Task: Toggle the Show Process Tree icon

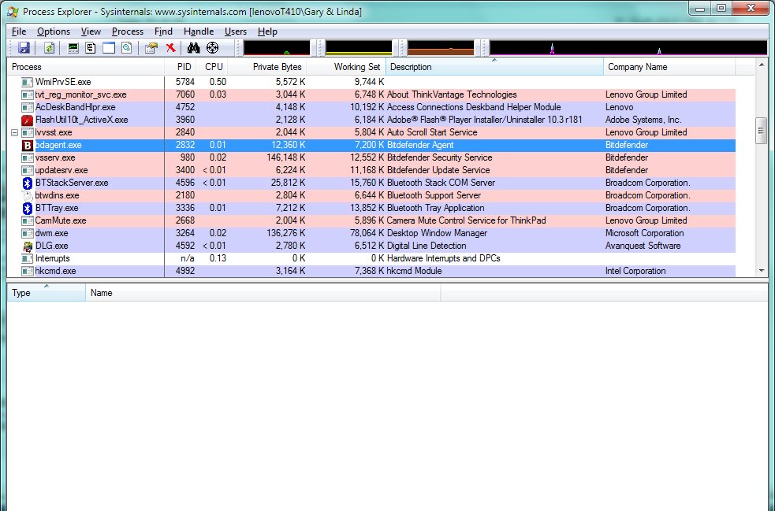Action: (91, 48)
